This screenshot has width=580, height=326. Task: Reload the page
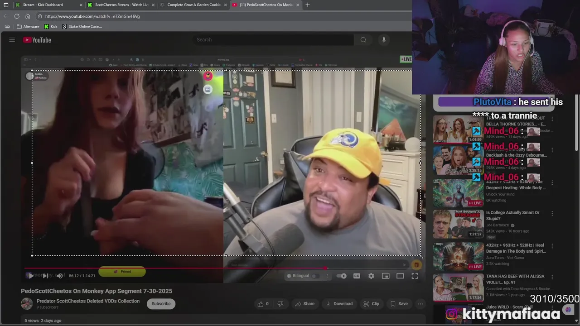[x=17, y=16]
